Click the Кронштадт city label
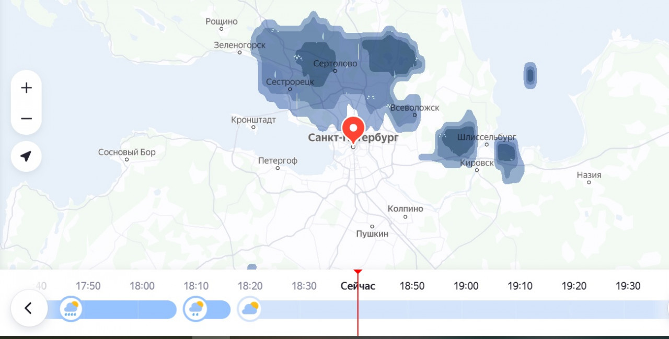669x339 pixels. coord(253,120)
